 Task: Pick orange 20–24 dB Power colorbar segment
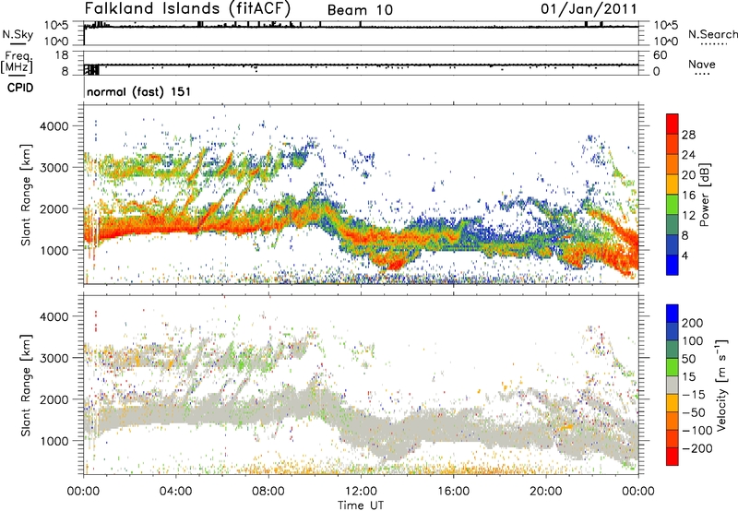pos(673,164)
